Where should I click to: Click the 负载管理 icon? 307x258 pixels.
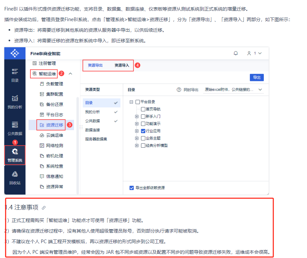pyautogui.click(x=42, y=84)
